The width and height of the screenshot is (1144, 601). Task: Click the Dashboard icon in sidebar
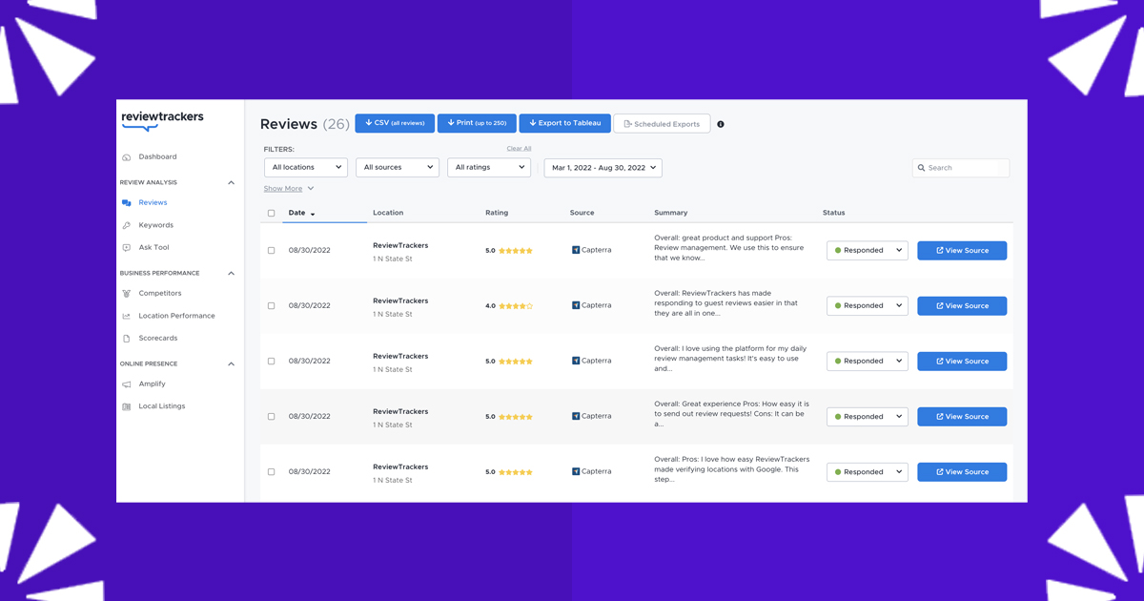127,157
